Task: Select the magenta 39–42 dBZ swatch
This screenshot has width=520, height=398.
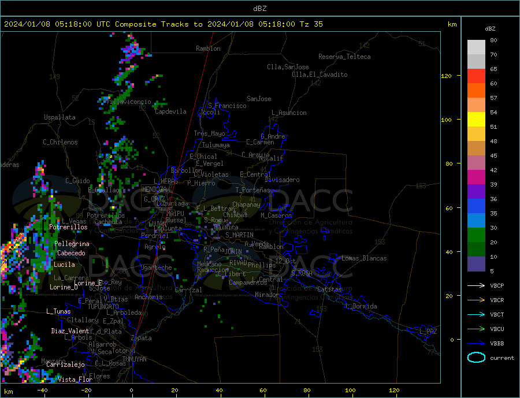Action: pos(476,177)
